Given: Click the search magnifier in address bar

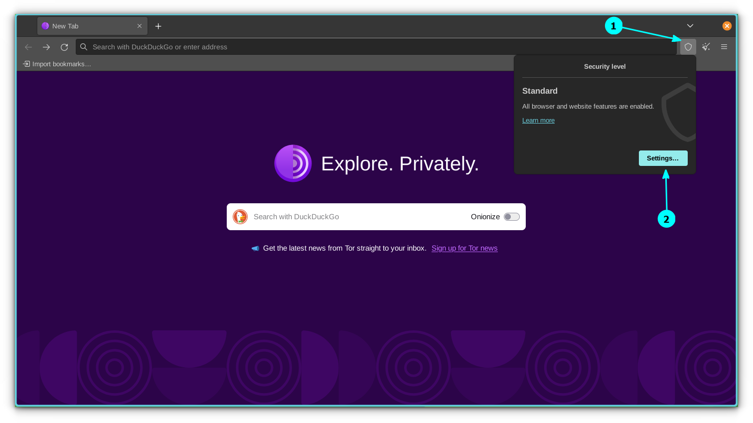Looking at the screenshot, I should pos(84,47).
